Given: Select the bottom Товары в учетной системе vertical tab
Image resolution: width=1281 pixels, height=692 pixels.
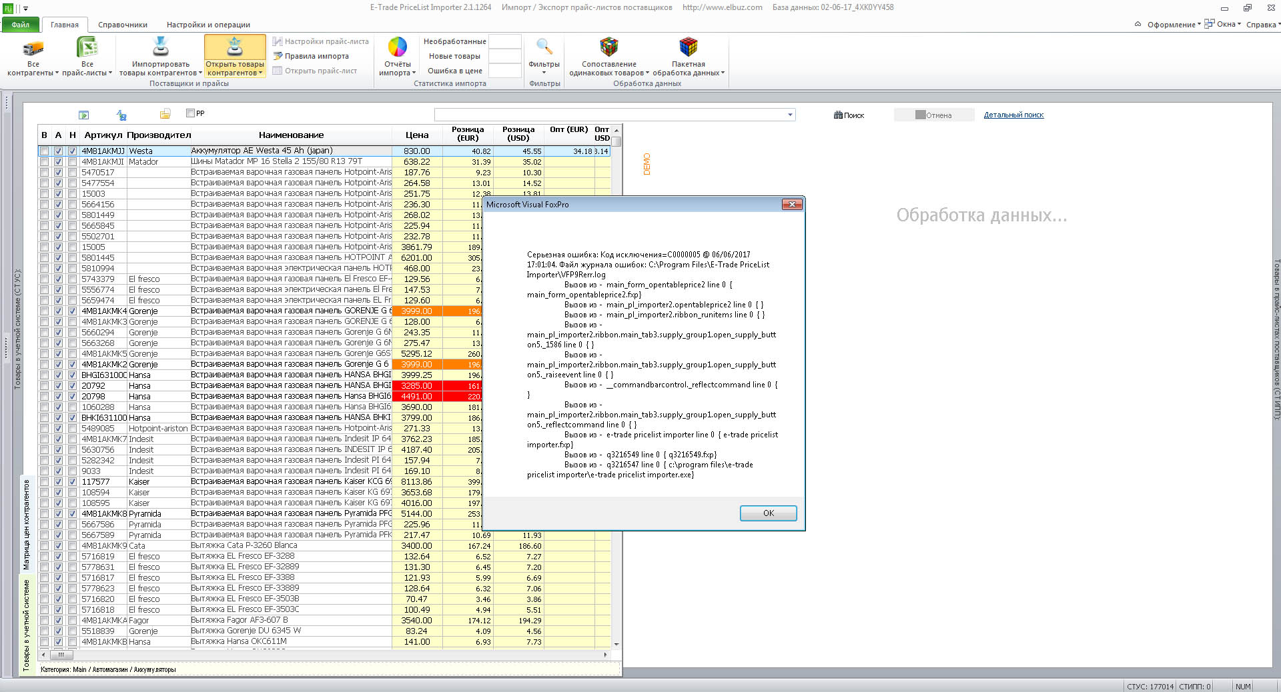Looking at the screenshot, I should click(x=27, y=625).
